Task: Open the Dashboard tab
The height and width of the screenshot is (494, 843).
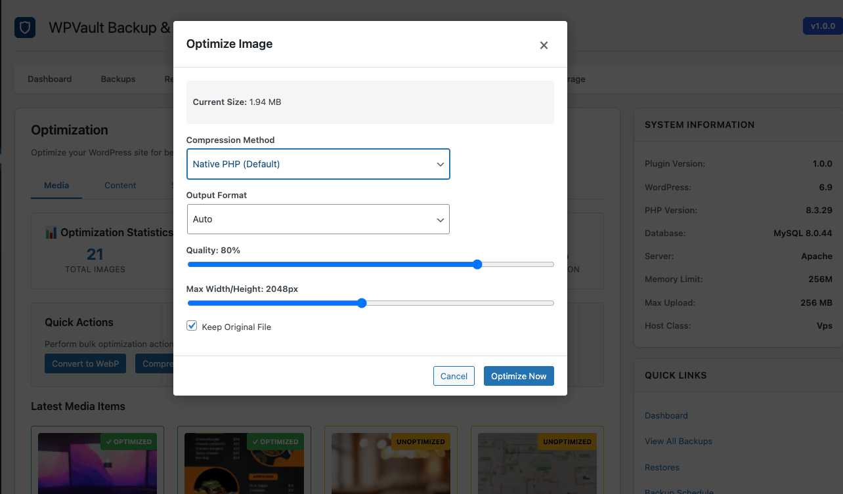Action: tap(50, 79)
